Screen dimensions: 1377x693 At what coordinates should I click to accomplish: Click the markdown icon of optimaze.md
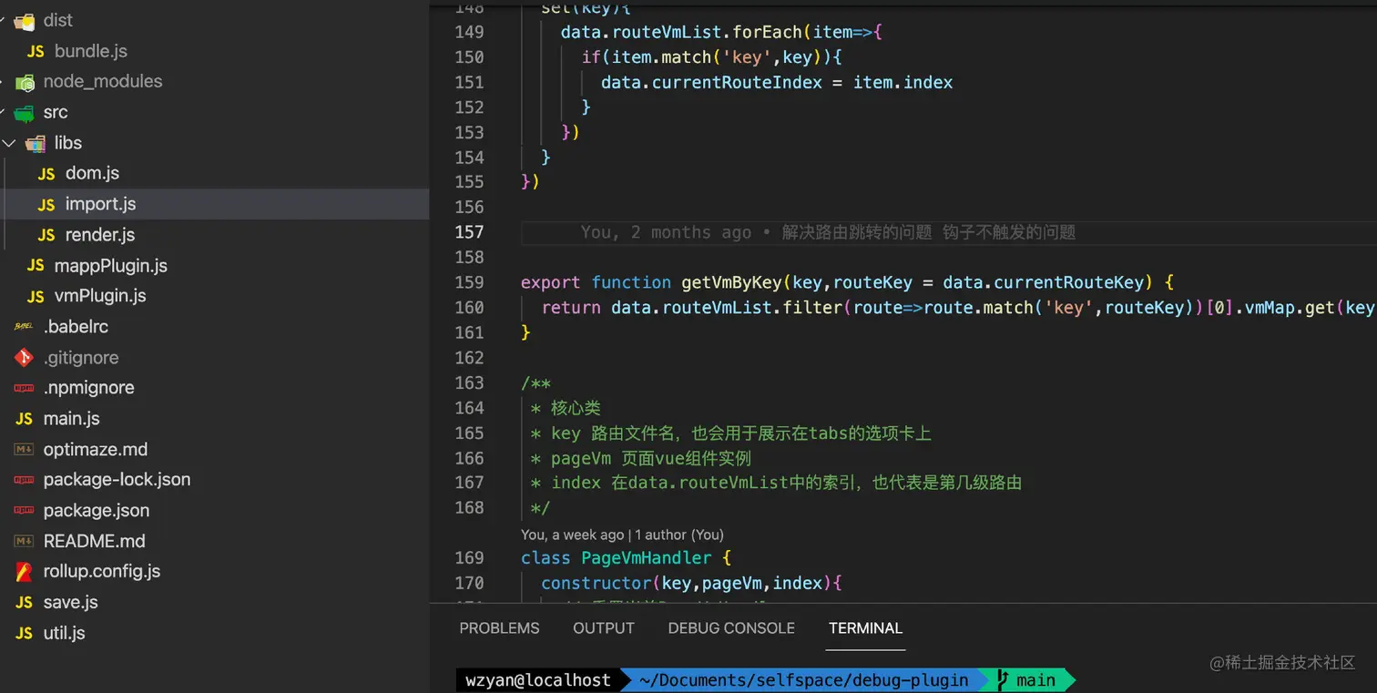(25, 450)
